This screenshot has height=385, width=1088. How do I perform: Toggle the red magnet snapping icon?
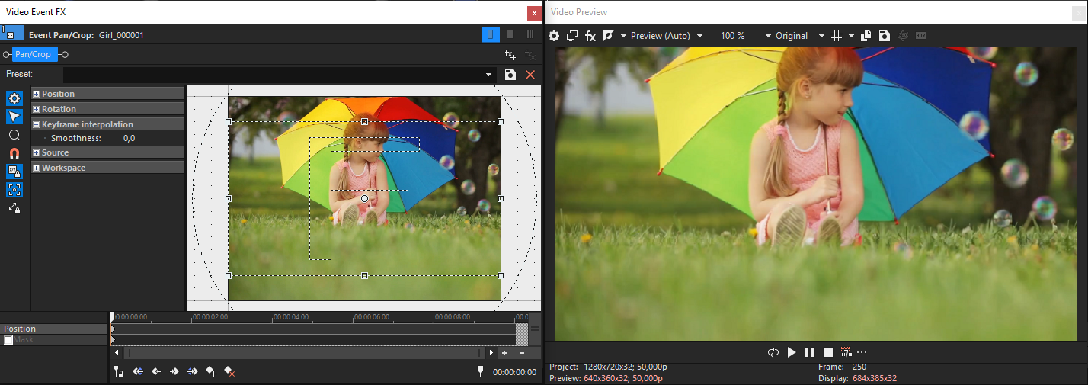pos(14,153)
